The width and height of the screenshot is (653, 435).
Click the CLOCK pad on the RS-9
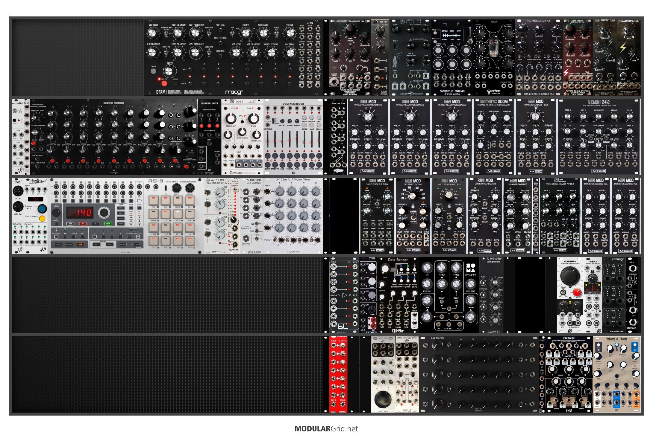click(x=178, y=201)
